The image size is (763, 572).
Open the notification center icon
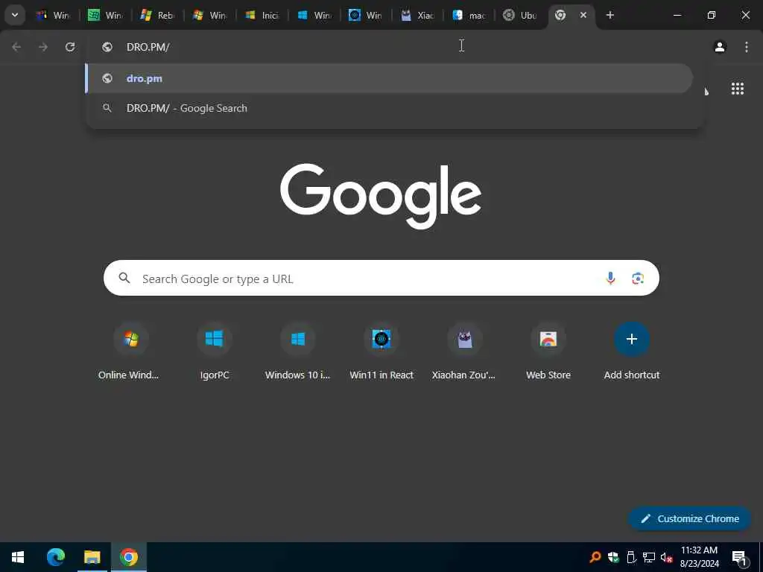click(739, 557)
